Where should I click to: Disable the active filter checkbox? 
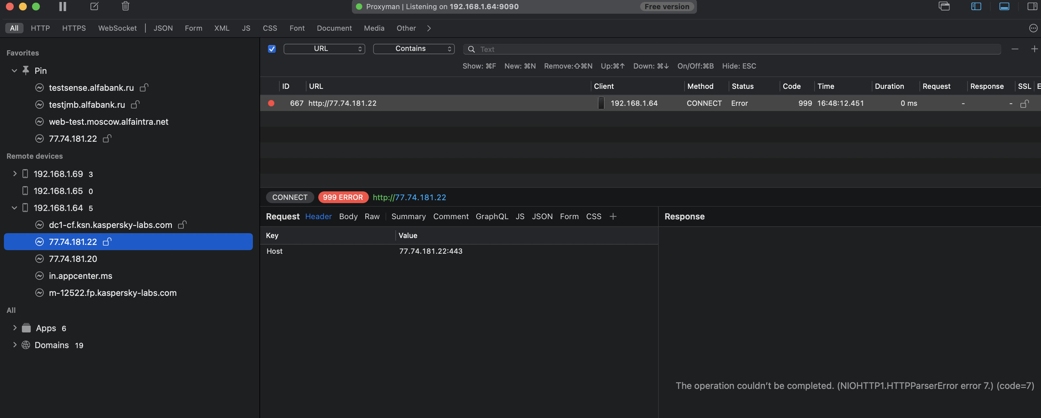click(272, 48)
